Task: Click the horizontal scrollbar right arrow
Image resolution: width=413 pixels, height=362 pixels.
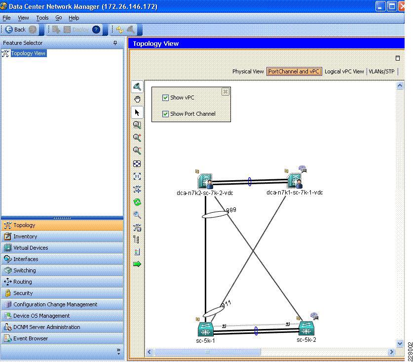Action: (392, 352)
